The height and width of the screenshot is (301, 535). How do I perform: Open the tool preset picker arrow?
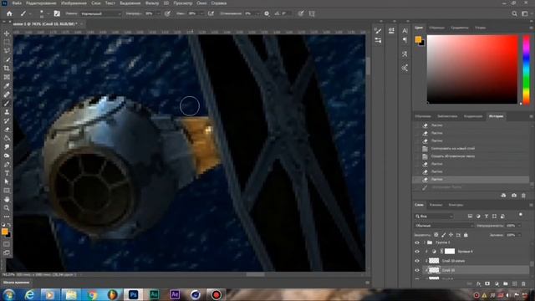pyautogui.click(x=30, y=14)
